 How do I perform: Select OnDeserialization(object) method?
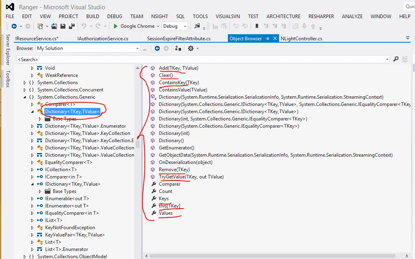[186, 162]
